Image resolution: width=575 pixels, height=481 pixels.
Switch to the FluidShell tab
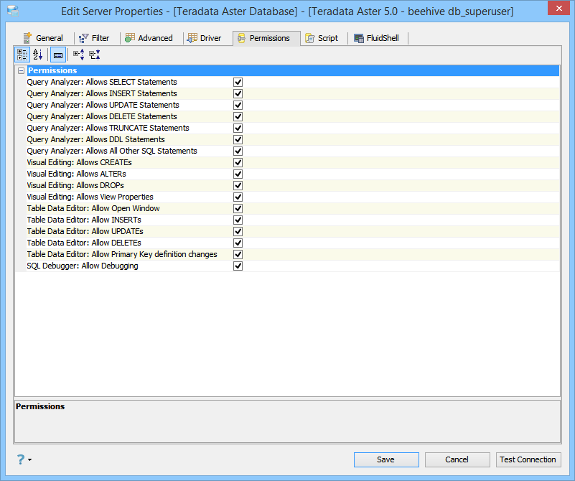(377, 38)
